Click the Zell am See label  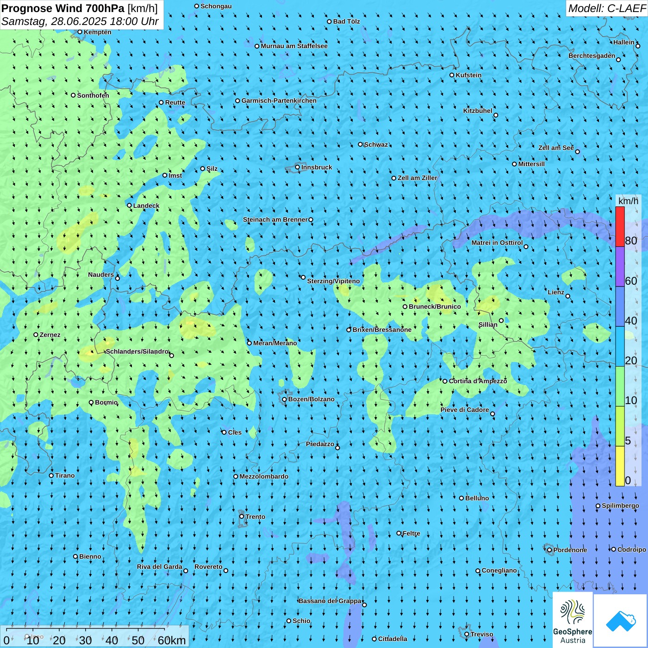[556, 148]
